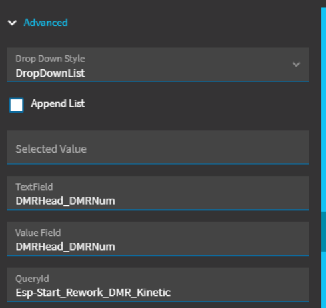Click the Esp-Start_Rework_DMR_Kinetic query text
This screenshot has width=326, height=308.
[93, 293]
